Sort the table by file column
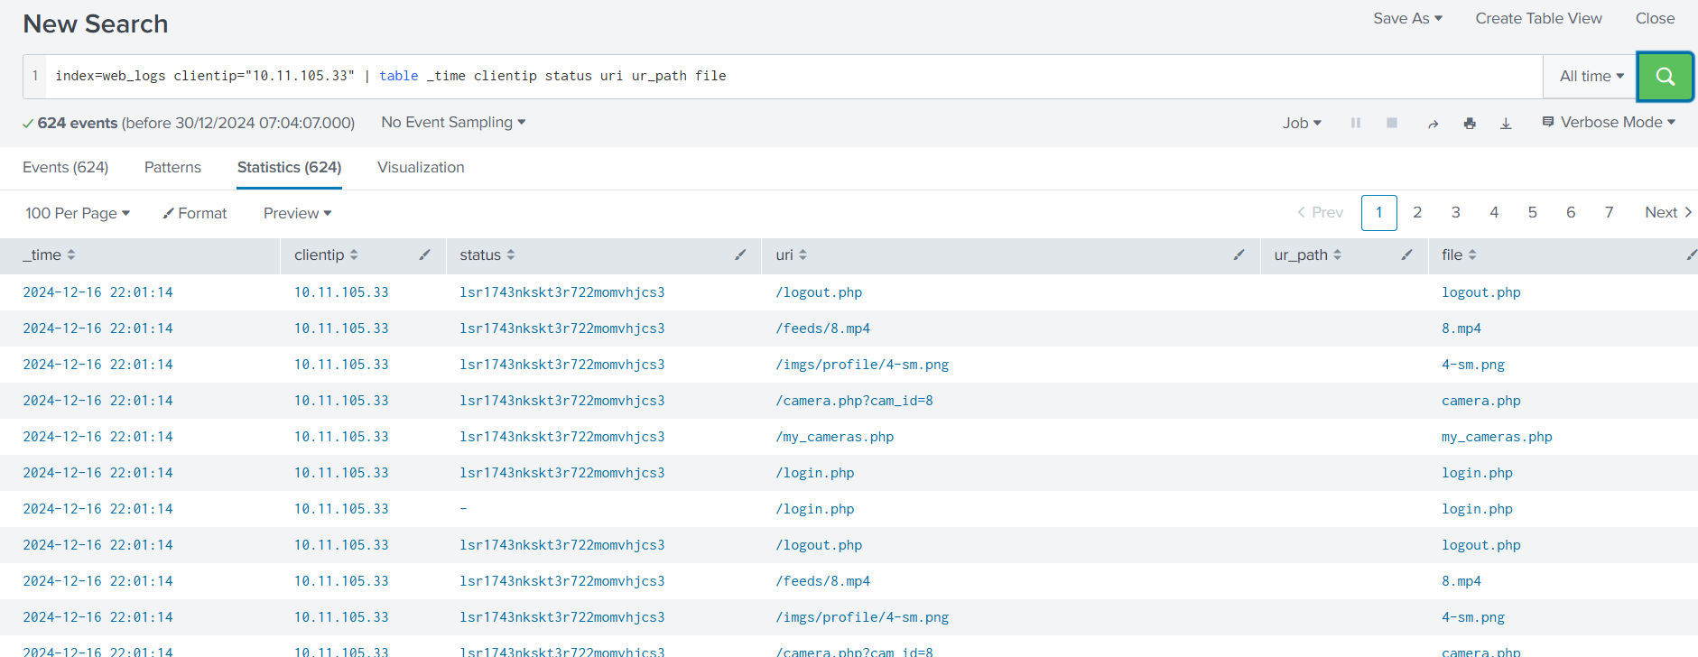The image size is (1698, 657). [x=1458, y=255]
